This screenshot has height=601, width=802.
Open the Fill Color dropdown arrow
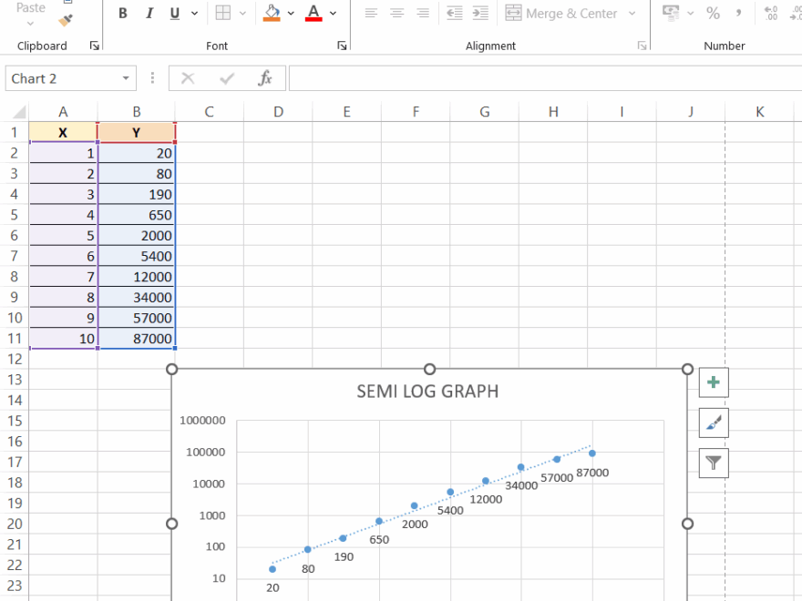pos(291,14)
